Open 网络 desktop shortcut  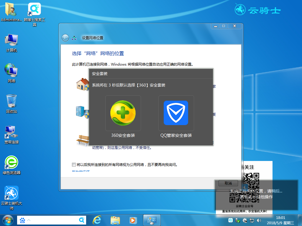click(x=11, y=69)
